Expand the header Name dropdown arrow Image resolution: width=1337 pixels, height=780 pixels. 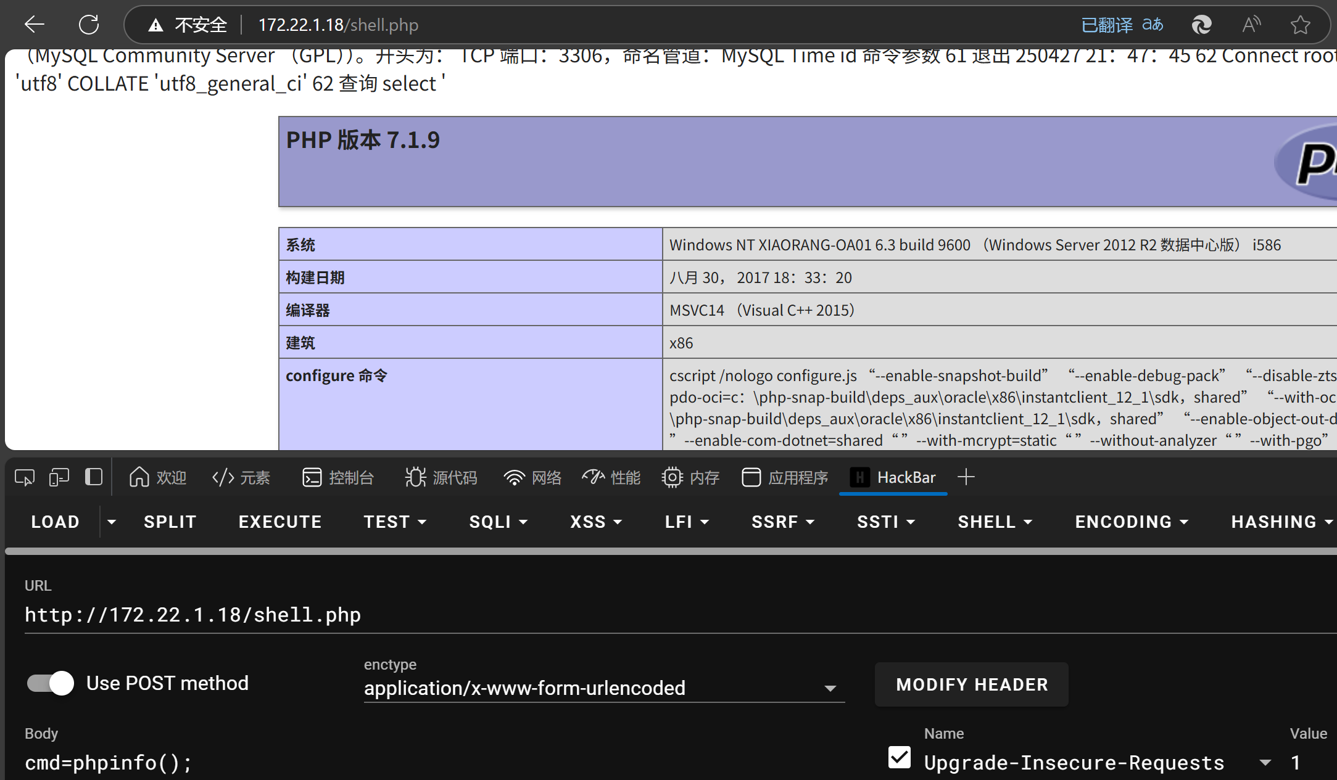(1265, 763)
